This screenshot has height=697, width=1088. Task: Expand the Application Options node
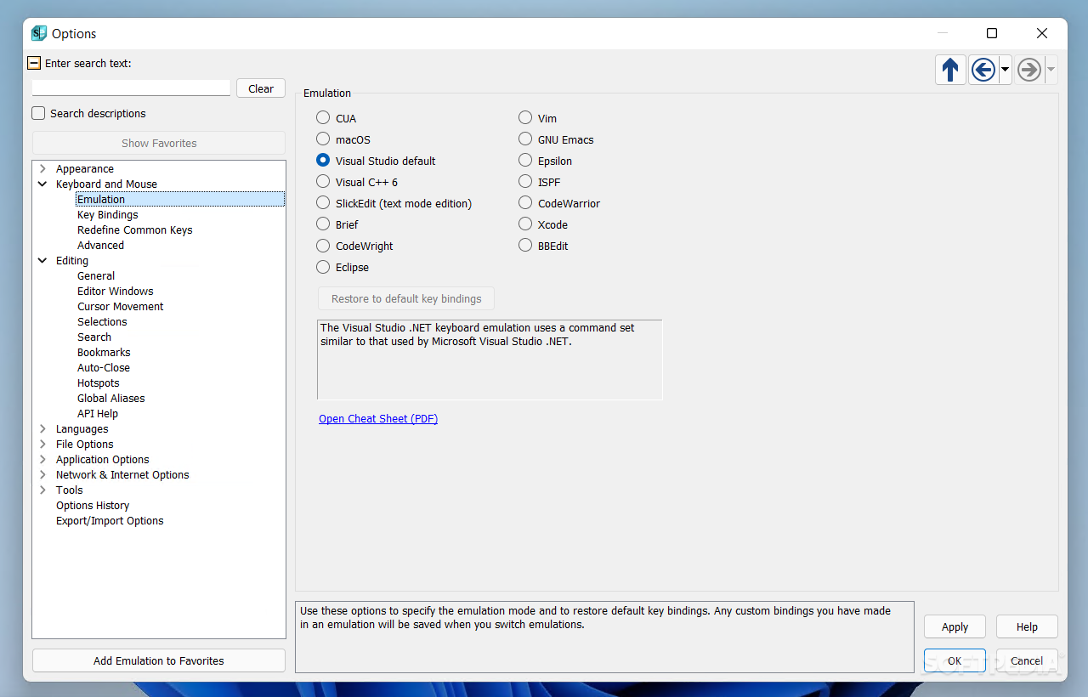click(x=42, y=460)
